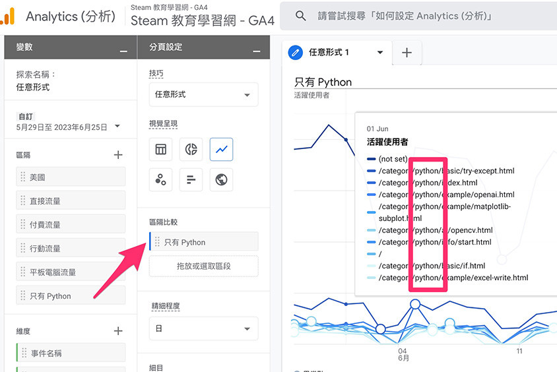Select the bar chart visualization icon
557x372 pixels.
191,179
